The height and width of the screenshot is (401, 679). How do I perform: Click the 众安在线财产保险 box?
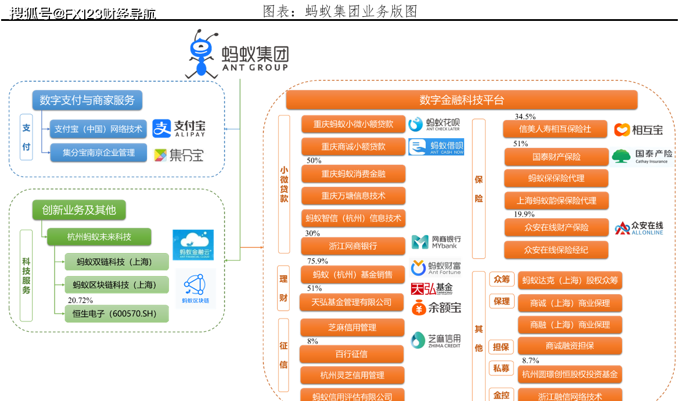556,227
